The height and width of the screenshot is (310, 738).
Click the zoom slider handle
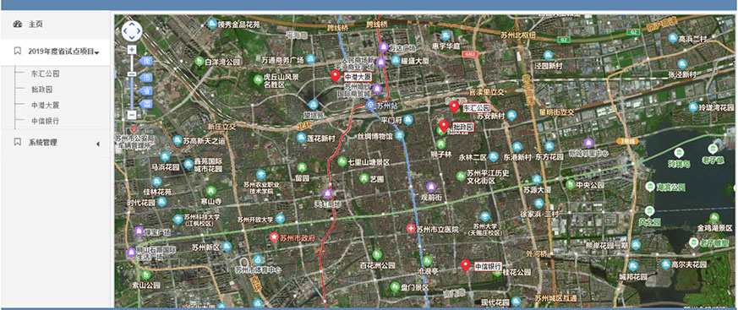tap(132, 73)
